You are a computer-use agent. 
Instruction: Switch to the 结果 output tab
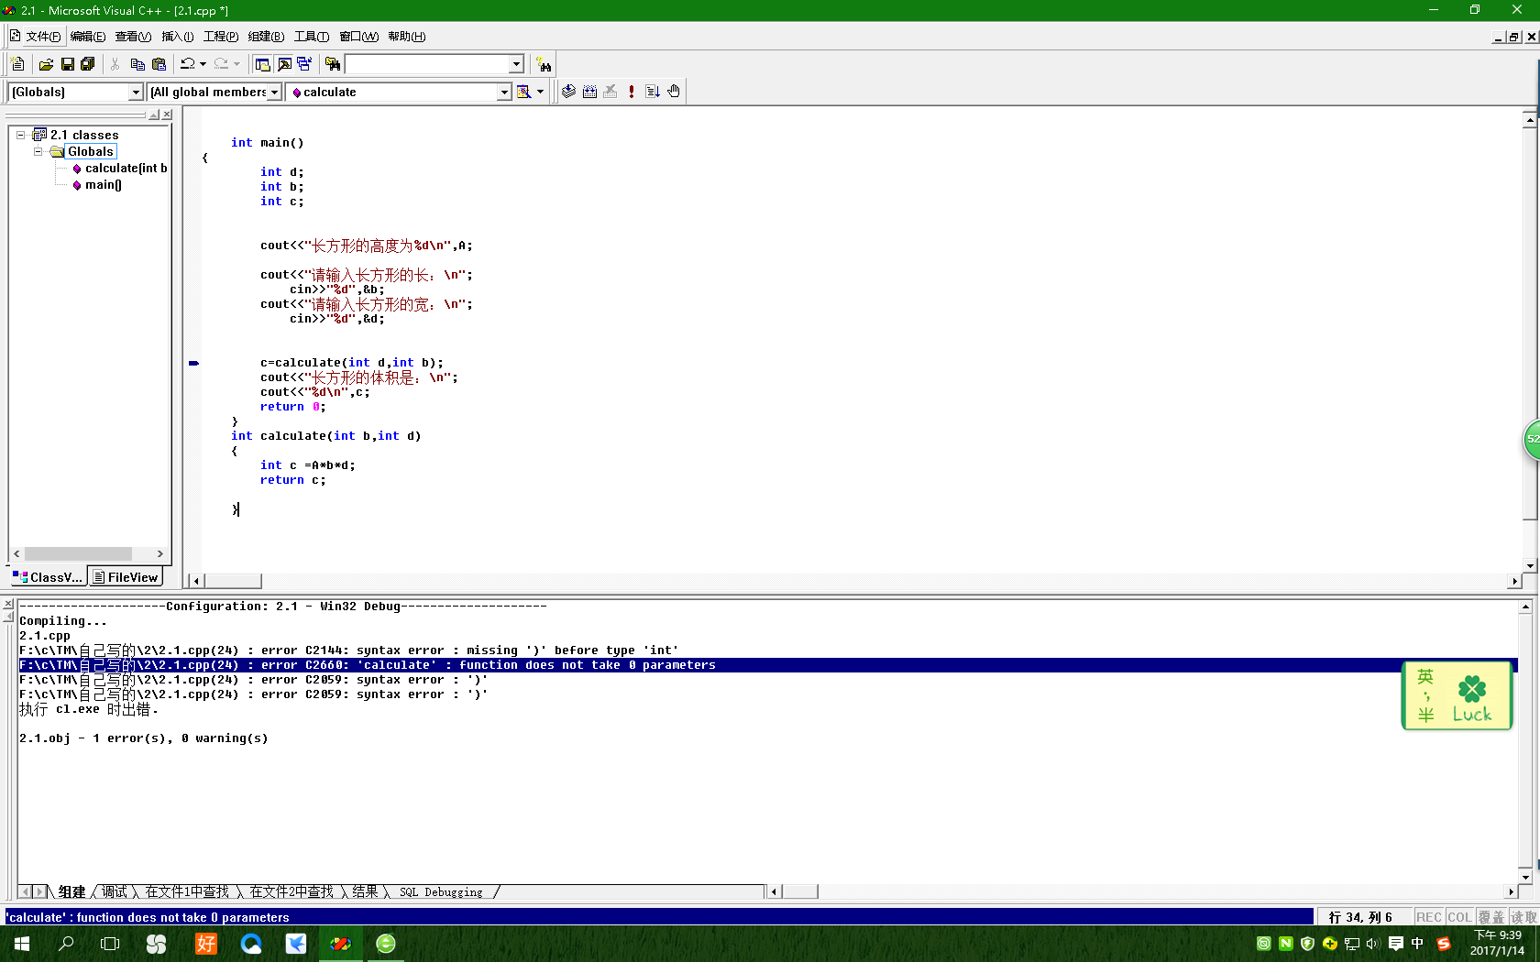[x=365, y=891]
